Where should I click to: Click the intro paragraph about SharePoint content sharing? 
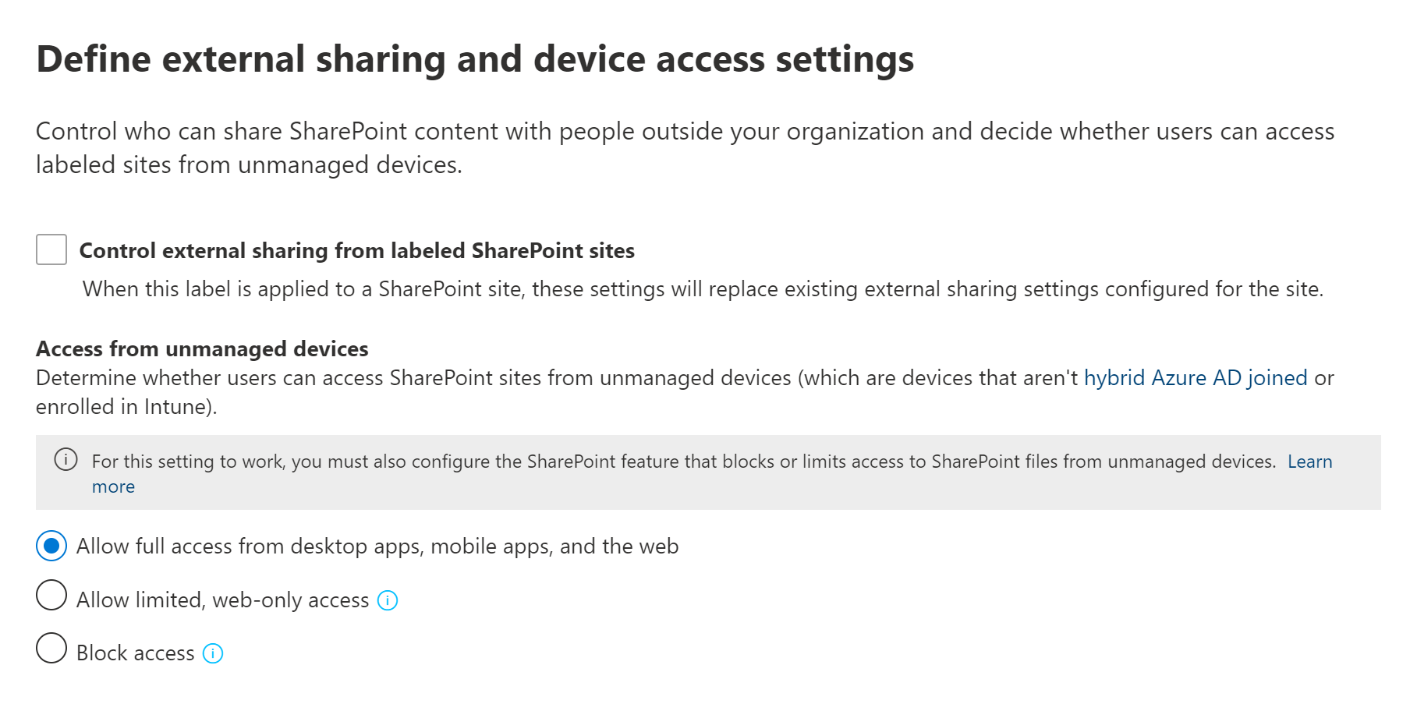(685, 147)
